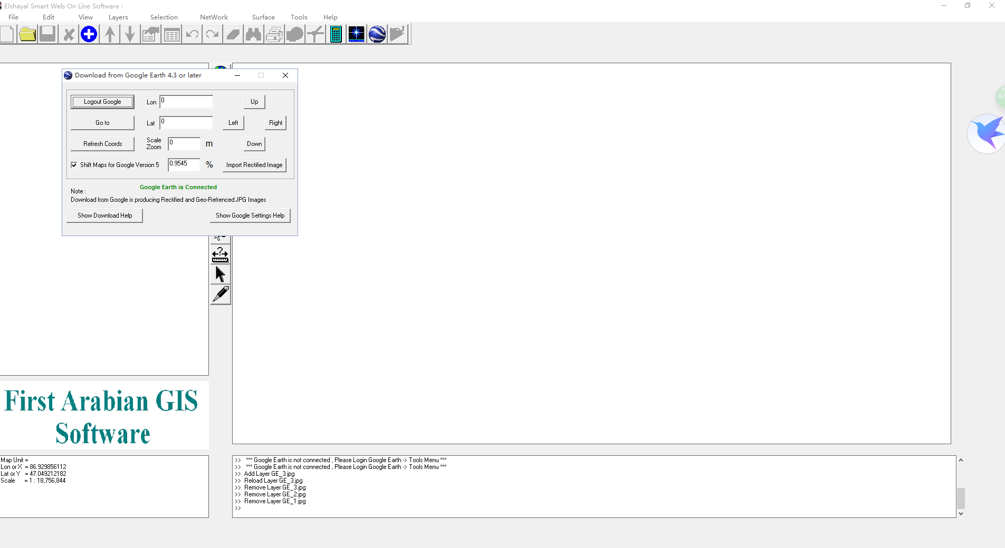Click the Undo arrow icon
This screenshot has height=548, width=1005.
pyautogui.click(x=192, y=34)
